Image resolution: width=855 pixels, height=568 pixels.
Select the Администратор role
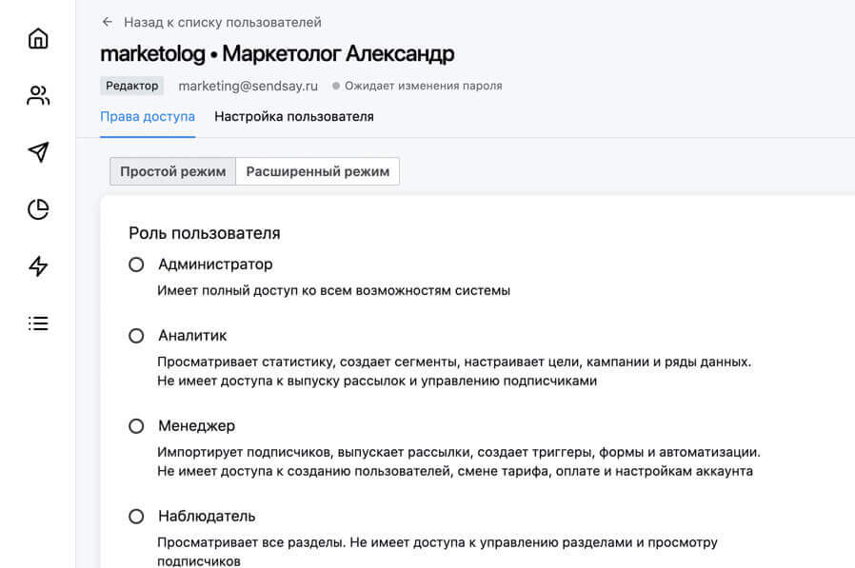pos(135,264)
